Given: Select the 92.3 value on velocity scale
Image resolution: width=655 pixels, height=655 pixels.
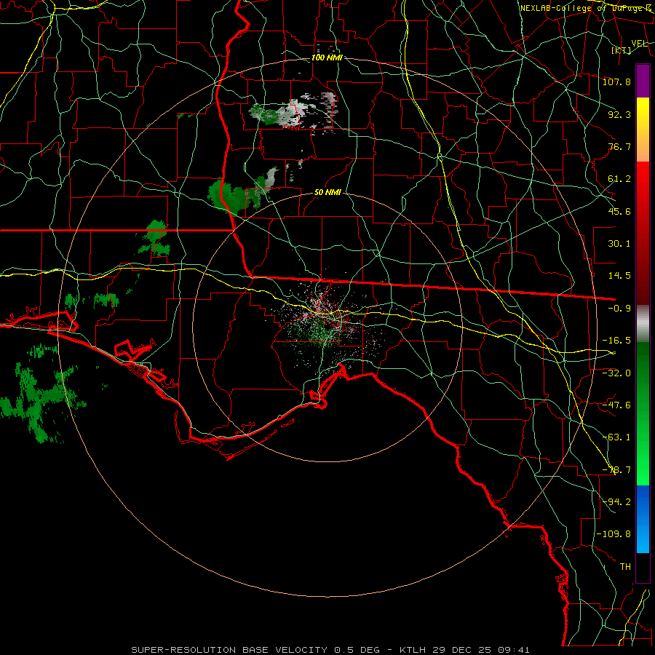Looking at the screenshot, I should 619,114.
